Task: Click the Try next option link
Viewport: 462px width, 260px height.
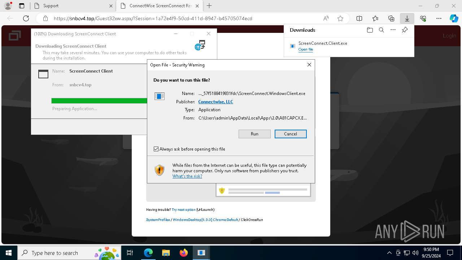Action: click(x=184, y=209)
